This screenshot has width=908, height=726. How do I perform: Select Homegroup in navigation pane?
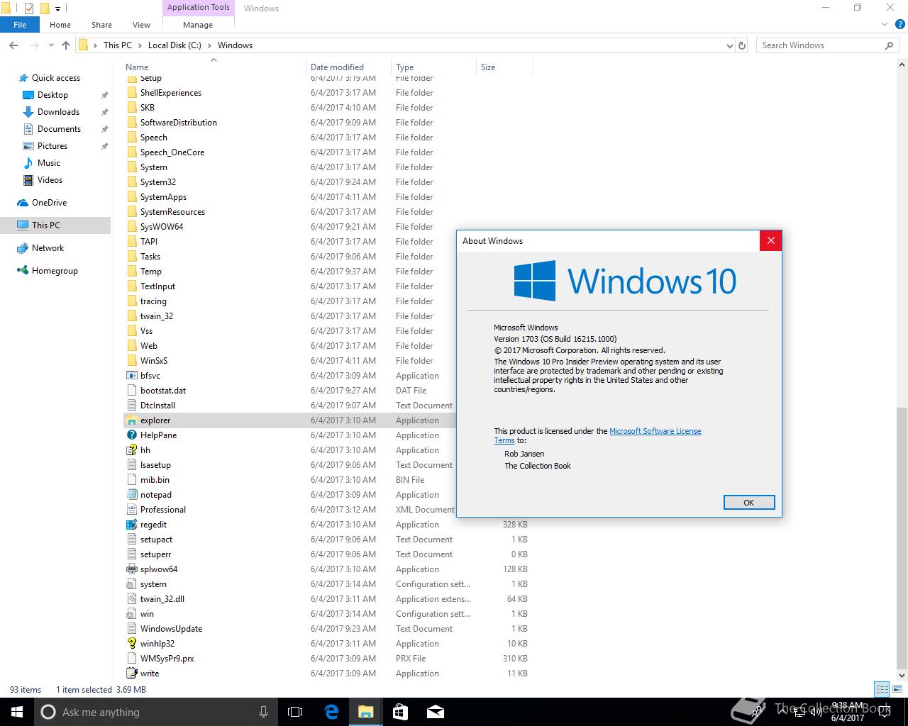[55, 271]
